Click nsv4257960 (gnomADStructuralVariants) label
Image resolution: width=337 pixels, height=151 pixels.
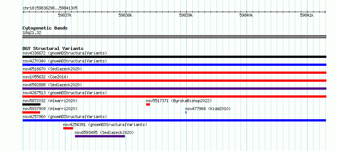65,117
